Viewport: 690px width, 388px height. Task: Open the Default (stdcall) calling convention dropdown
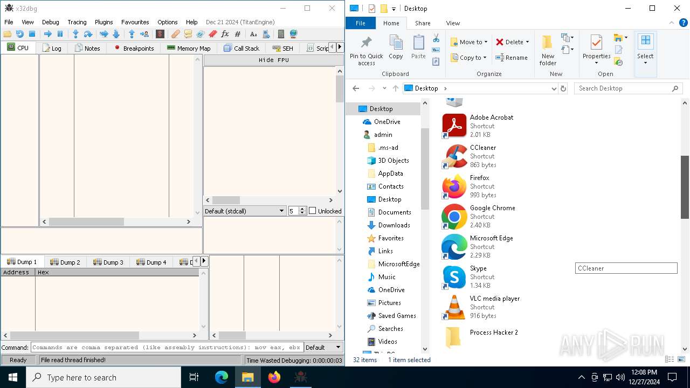245,211
